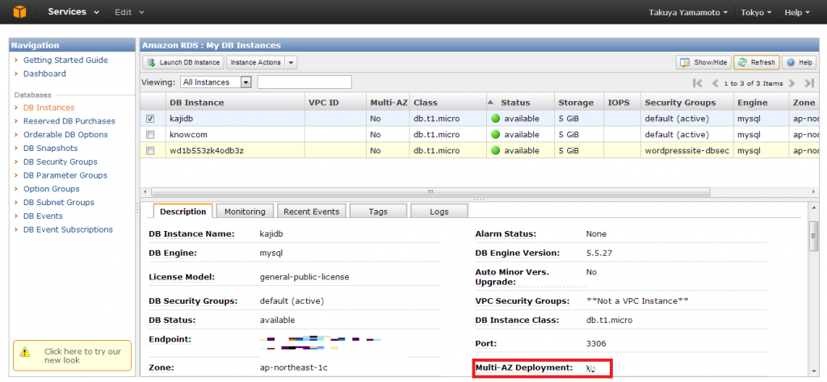Open the Edit menu
This screenshot has height=382, width=827.
coord(129,12)
